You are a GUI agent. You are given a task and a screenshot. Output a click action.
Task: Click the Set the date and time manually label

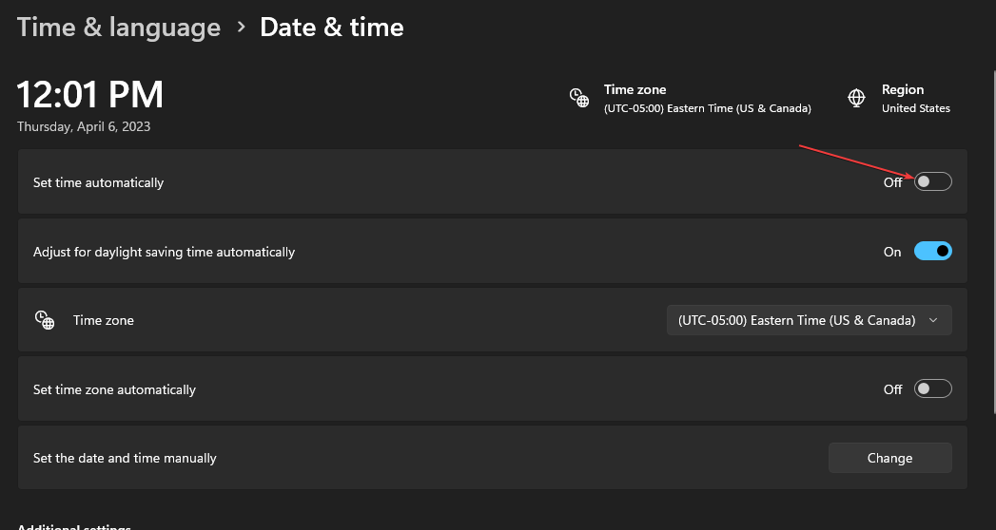pos(125,458)
